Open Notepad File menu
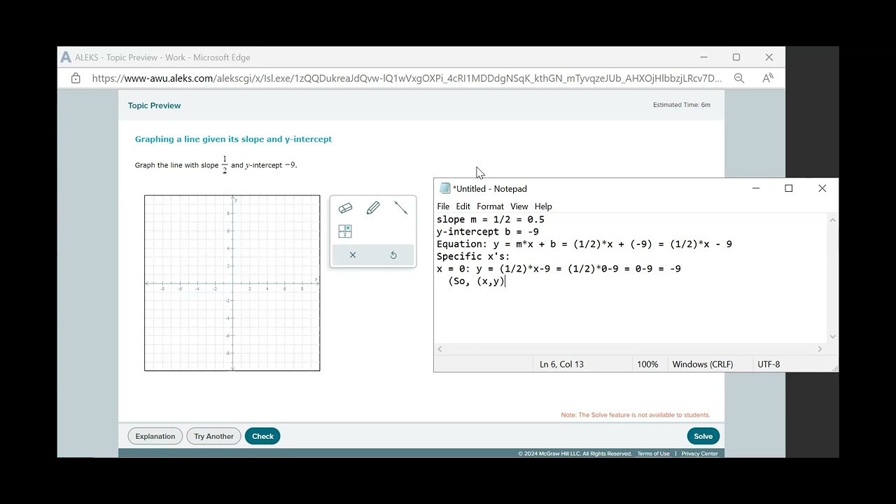This screenshot has width=896, height=504. tap(443, 206)
